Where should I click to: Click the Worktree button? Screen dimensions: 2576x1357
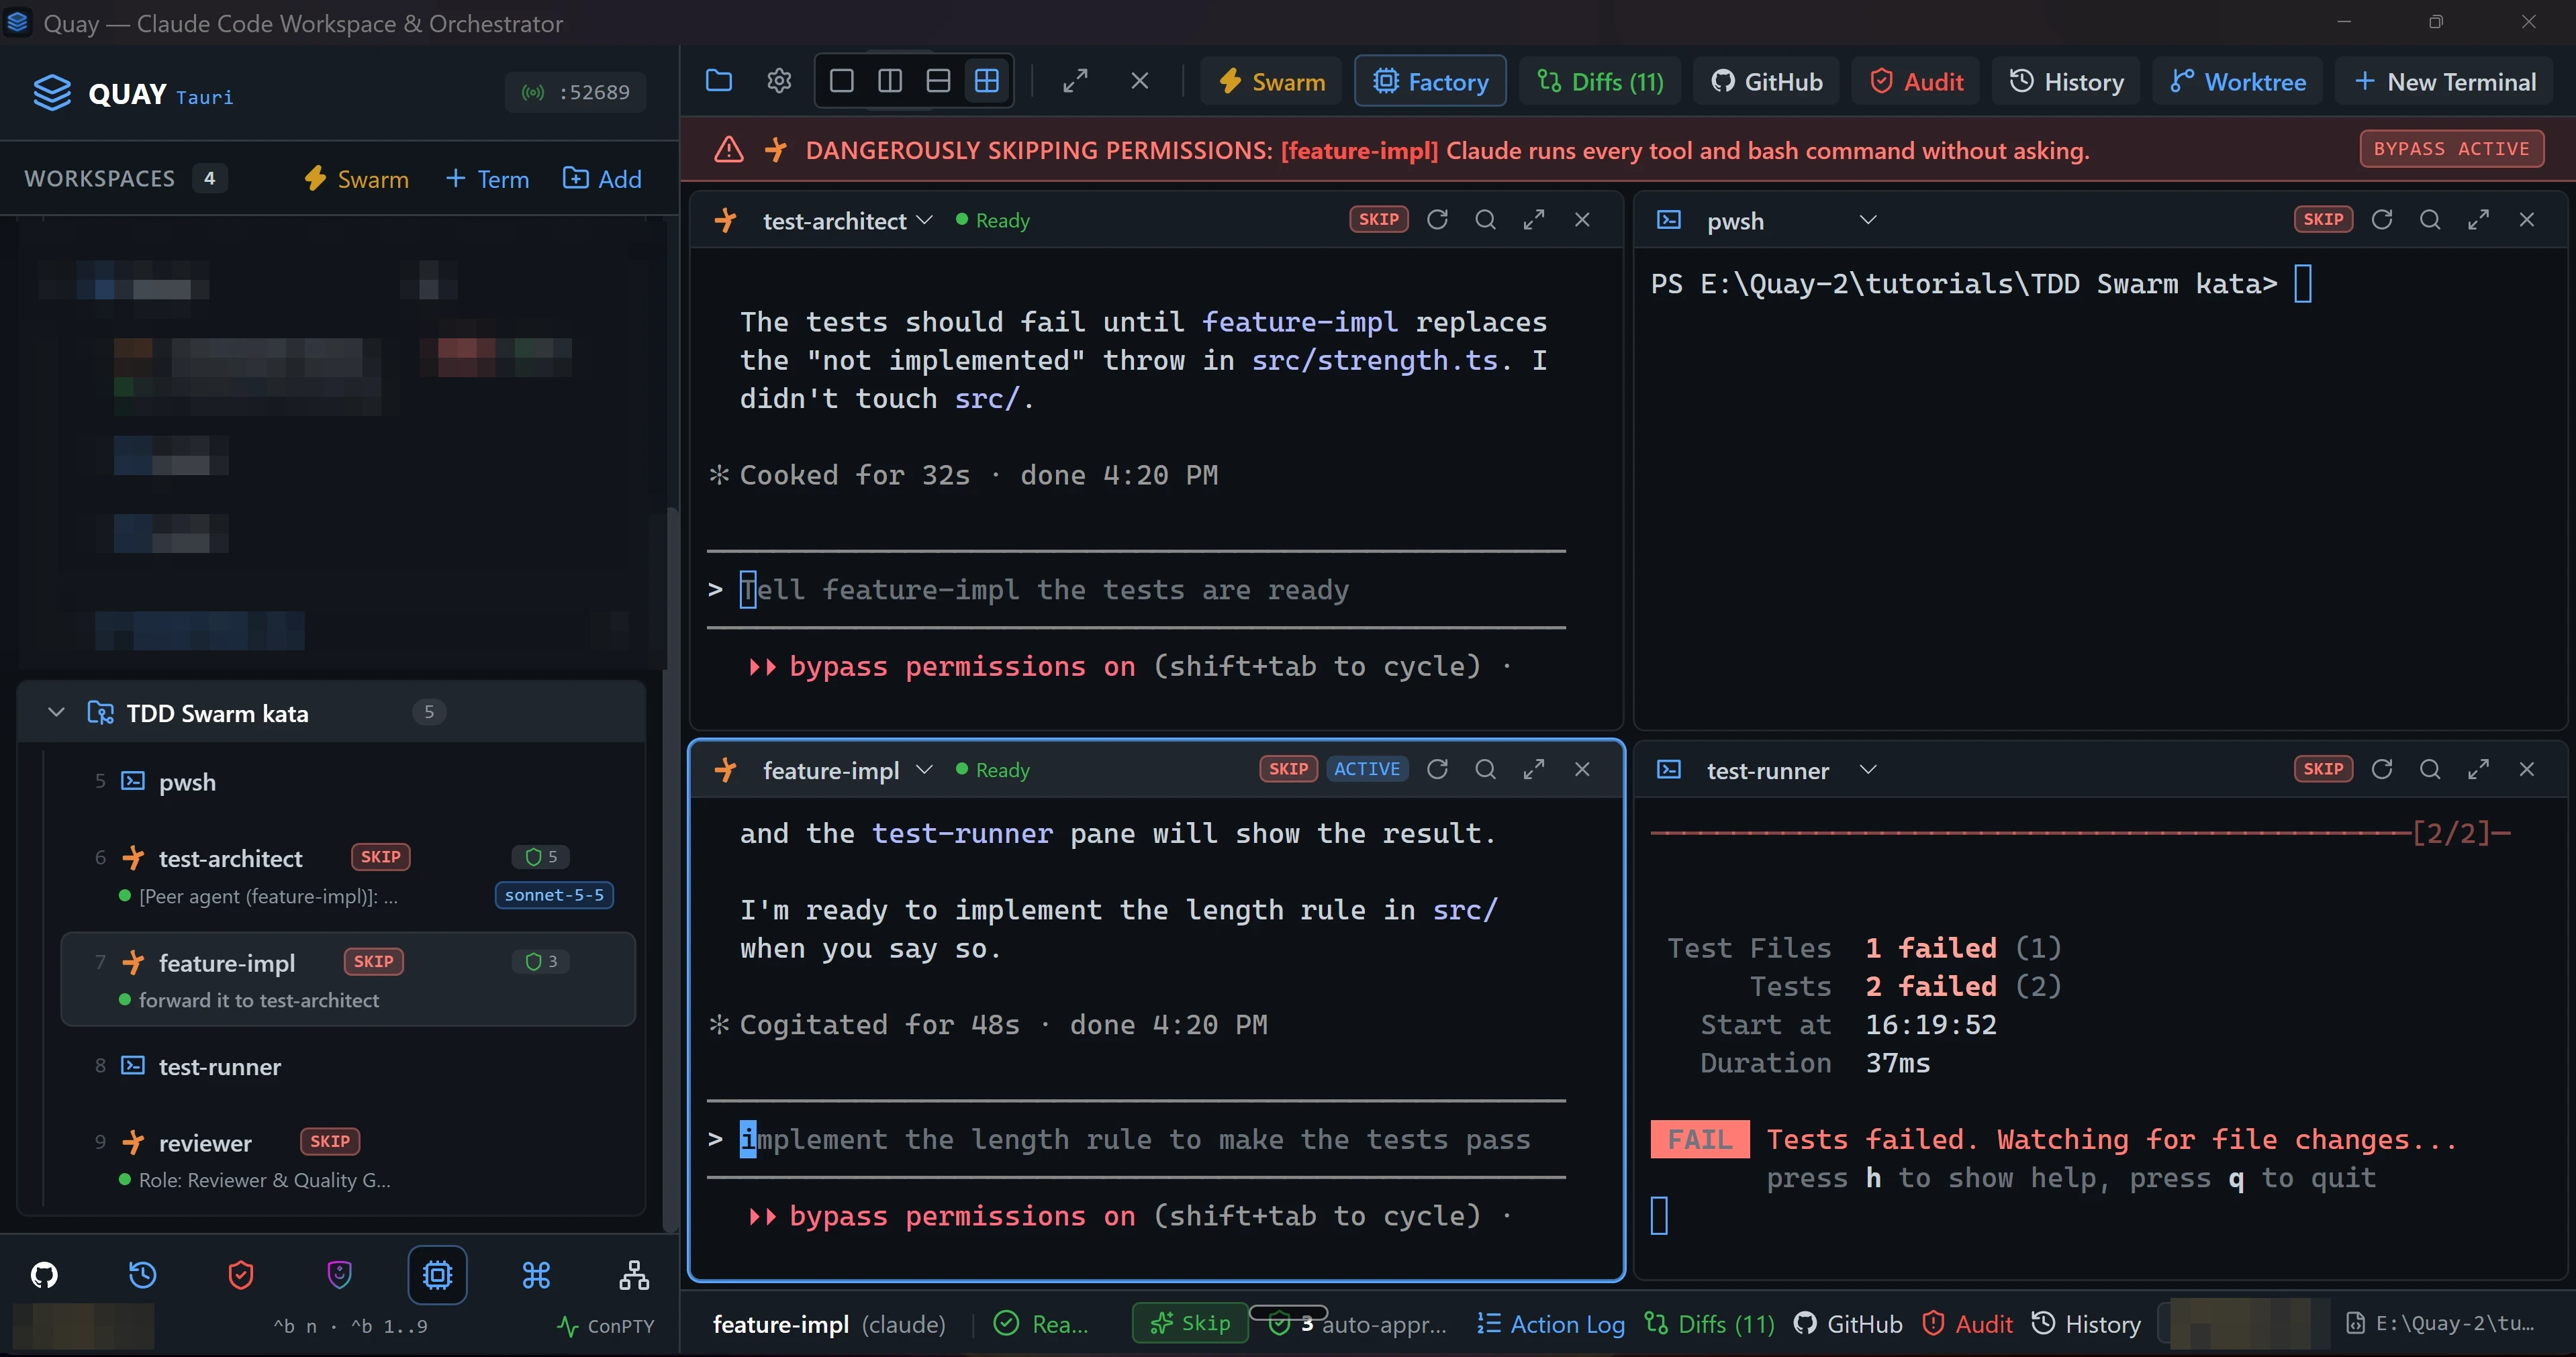pyautogui.click(x=2238, y=81)
